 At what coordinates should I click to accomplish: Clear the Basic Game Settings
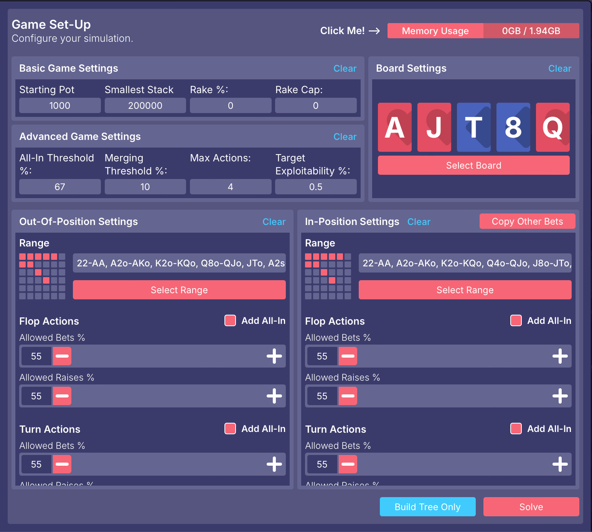coord(345,69)
